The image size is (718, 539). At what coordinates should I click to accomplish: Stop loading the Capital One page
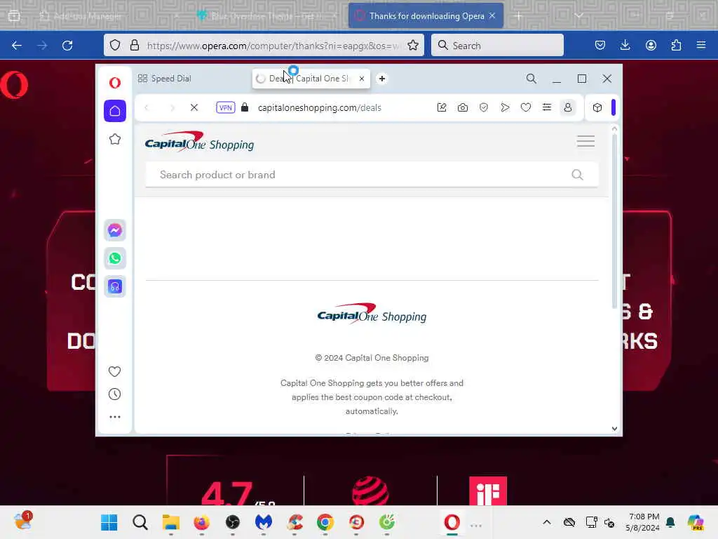194,107
